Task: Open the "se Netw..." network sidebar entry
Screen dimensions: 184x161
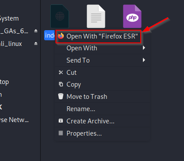Action: [x=14, y=120]
